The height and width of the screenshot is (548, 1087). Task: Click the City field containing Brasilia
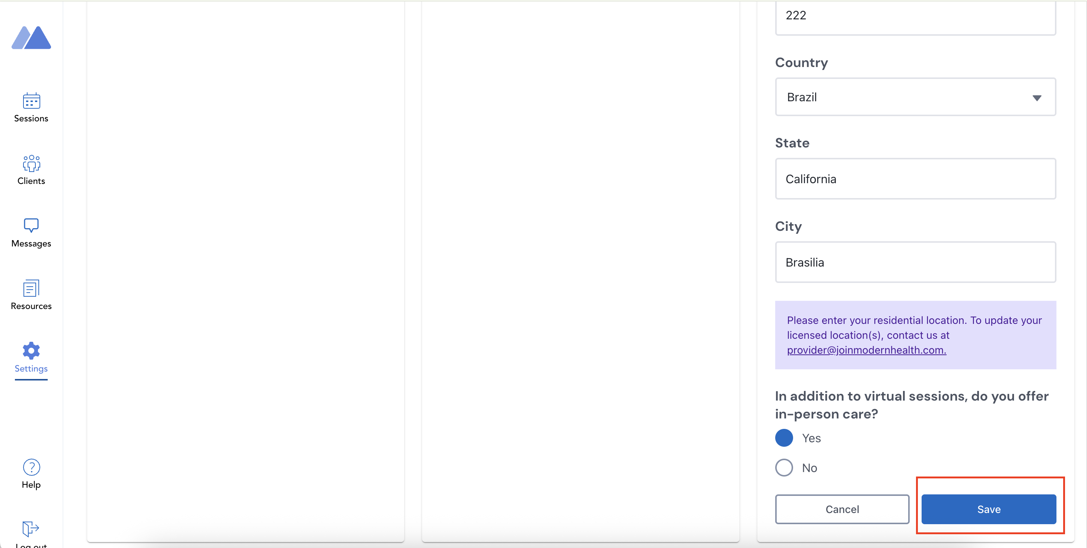tap(915, 262)
